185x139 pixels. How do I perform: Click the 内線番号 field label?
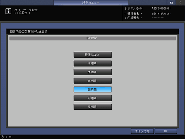coord(133,18)
